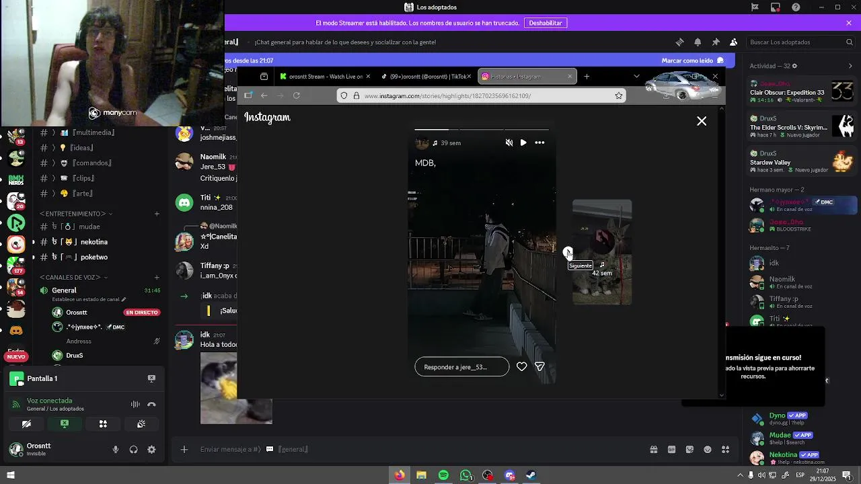This screenshot has width=861, height=484.
Task: Mute the microphone in Discord user panel
Action: (116, 450)
